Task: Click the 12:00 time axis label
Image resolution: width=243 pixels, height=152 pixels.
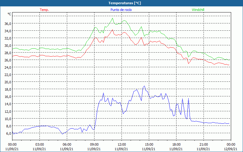Action: pyautogui.click(x=122, y=145)
